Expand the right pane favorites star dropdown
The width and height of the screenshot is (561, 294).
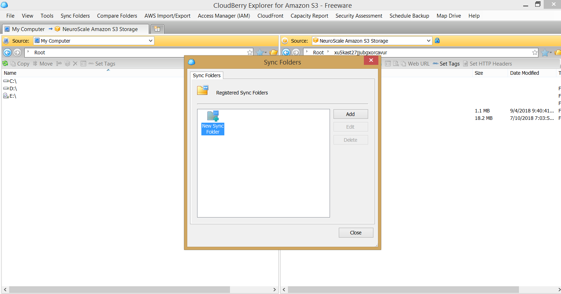point(551,53)
